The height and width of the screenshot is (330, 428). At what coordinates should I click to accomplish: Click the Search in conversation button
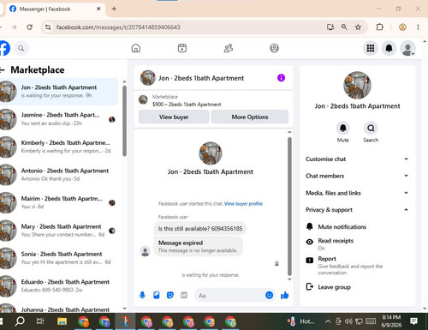click(371, 129)
